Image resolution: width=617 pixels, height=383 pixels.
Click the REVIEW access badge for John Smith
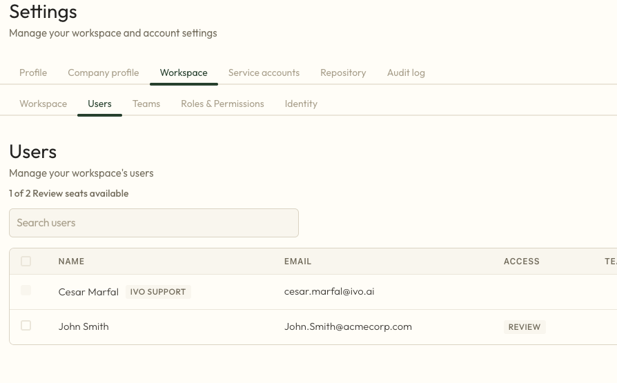point(524,327)
